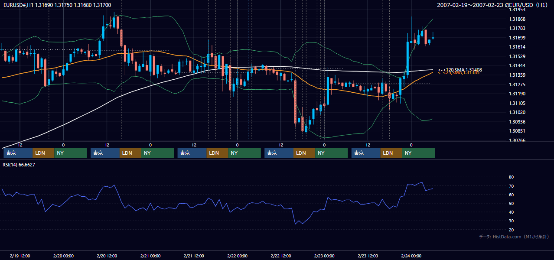Click the 2/20 00:00 time axis label

pos(63,256)
